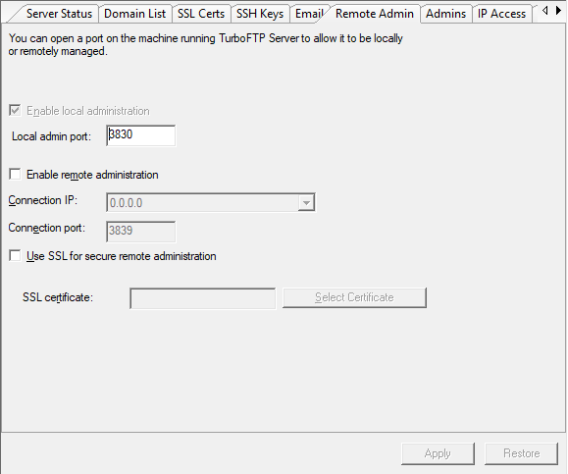
Task: Go to the SSL Certs tab
Action: pos(201,14)
